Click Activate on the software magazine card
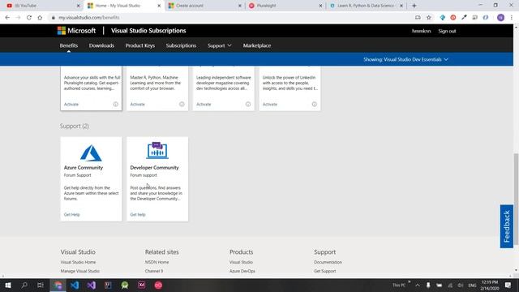The width and height of the screenshot is (519, 292). 204,105
